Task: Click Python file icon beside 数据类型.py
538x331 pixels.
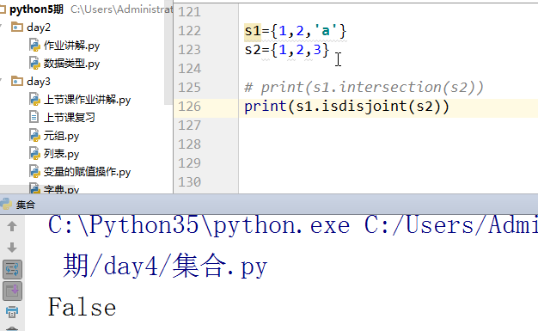Action: [x=34, y=64]
